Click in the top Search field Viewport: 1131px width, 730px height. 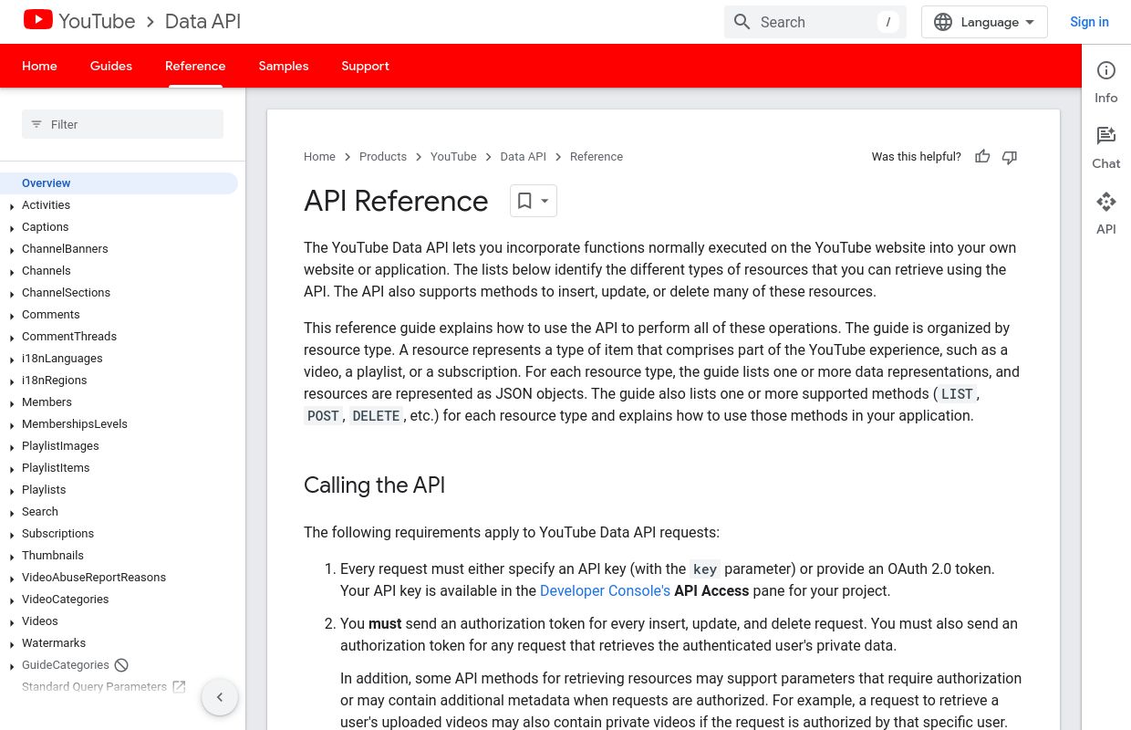[815, 22]
